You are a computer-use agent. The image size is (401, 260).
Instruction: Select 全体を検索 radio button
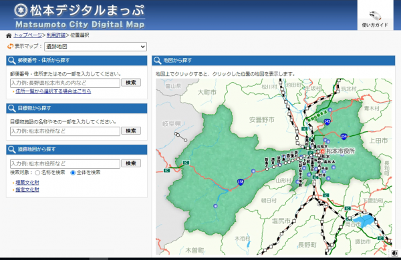73,173
